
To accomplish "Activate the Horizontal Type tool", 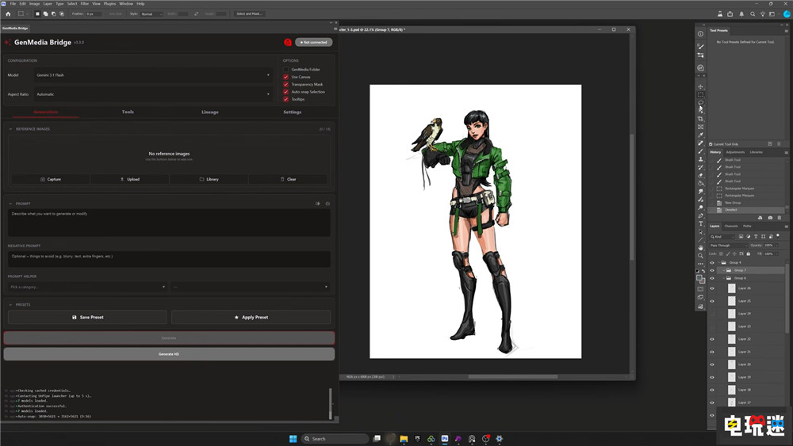I will click(x=700, y=223).
